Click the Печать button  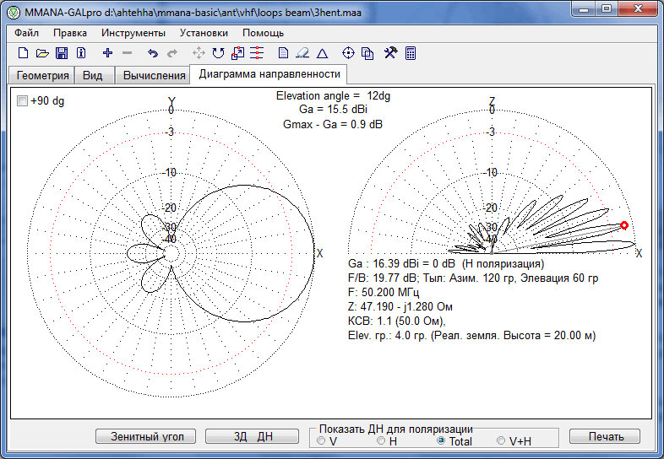tap(605, 436)
